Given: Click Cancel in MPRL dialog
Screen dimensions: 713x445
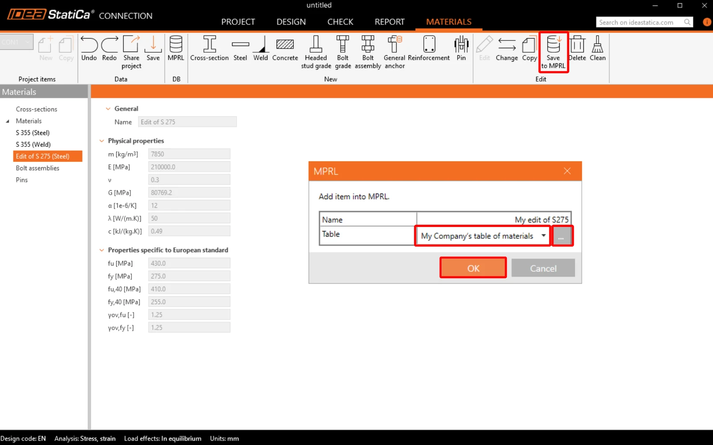Looking at the screenshot, I should tap(543, 268).
